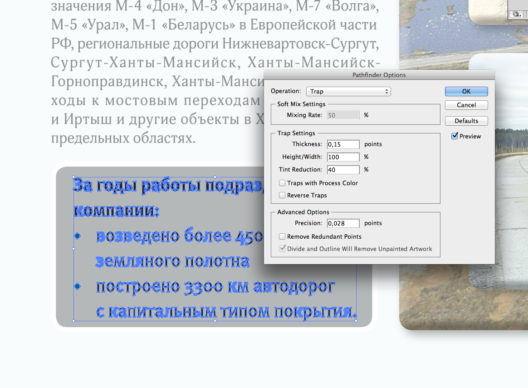Edit the Tint Reduction field
The height and width of the screenshot is (388, 528).
[343, 170]
